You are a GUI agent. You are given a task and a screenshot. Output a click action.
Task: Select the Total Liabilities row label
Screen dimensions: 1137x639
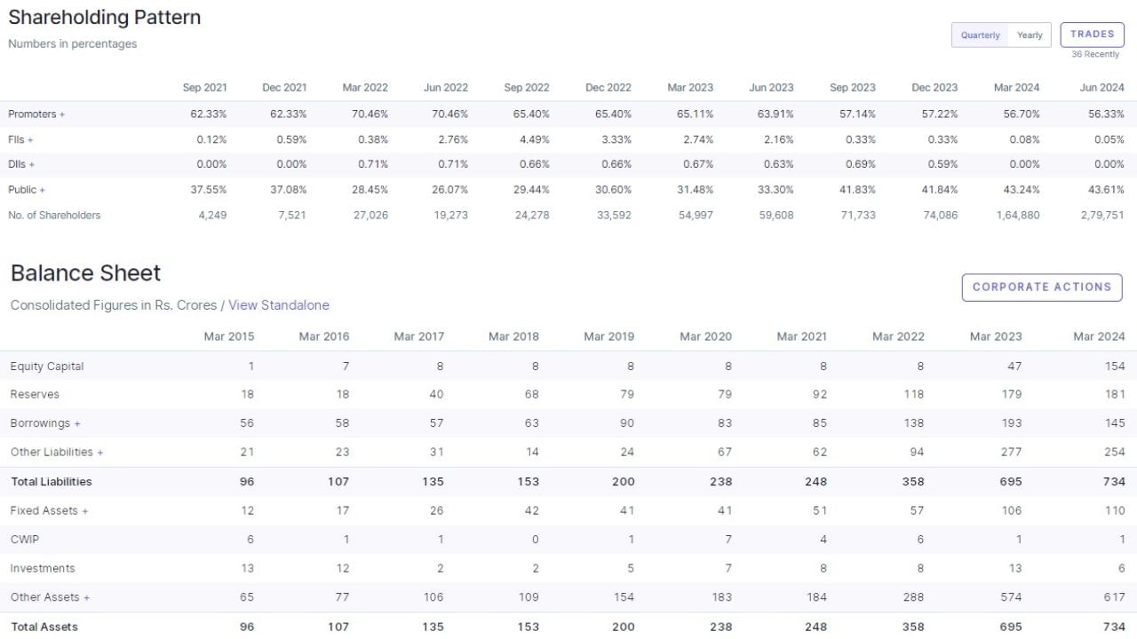pyautogui.click(x=52, y=482)
